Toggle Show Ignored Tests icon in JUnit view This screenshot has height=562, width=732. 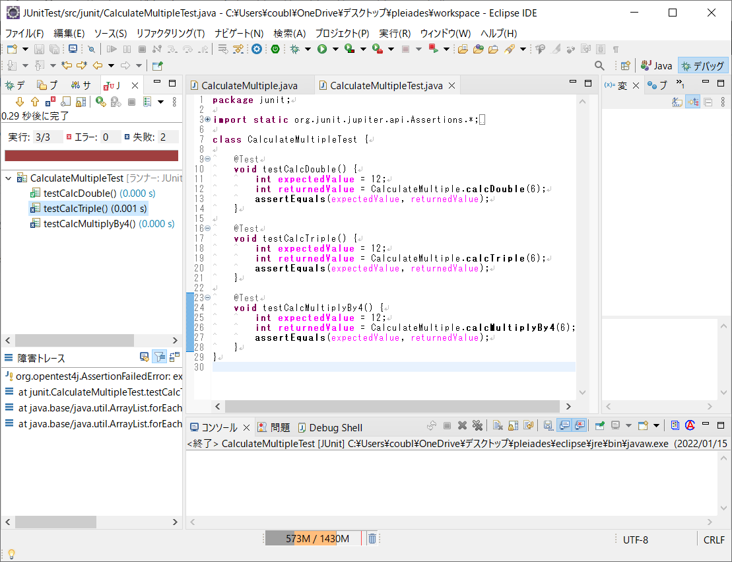(x=66, y=102)
